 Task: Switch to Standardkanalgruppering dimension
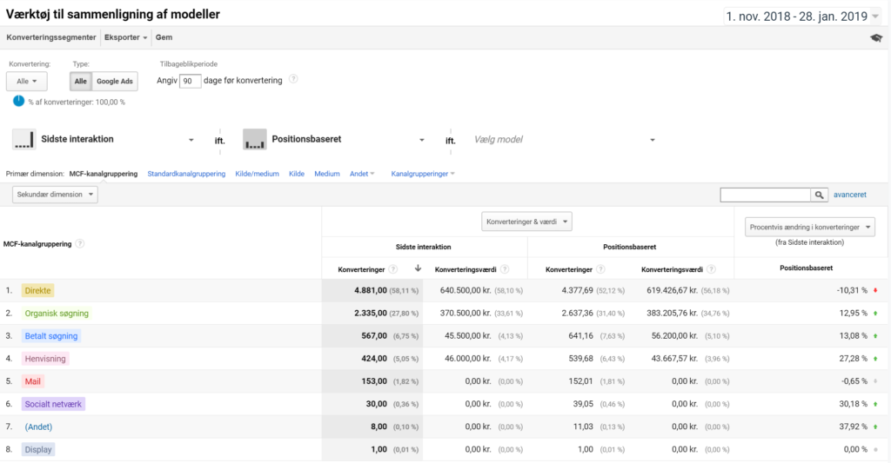(x=186, y=174)
